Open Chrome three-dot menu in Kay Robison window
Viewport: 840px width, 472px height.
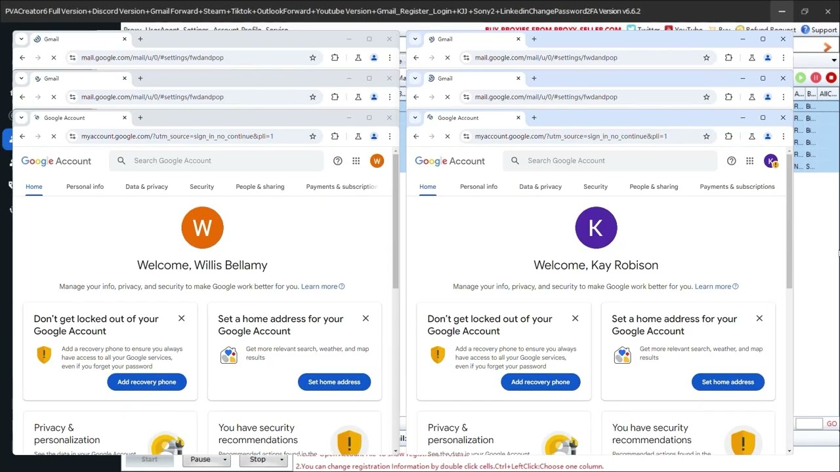click(x=784, y=136)
